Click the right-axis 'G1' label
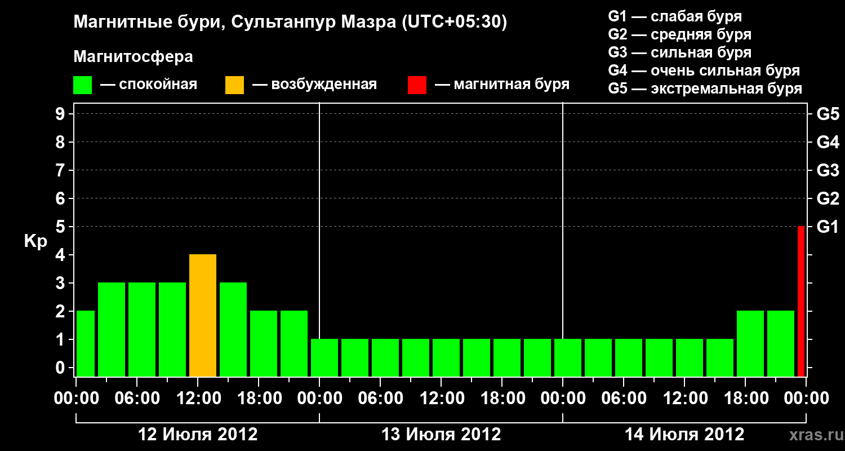The height and width of the screenshot is (451, 845). (828, 227)
